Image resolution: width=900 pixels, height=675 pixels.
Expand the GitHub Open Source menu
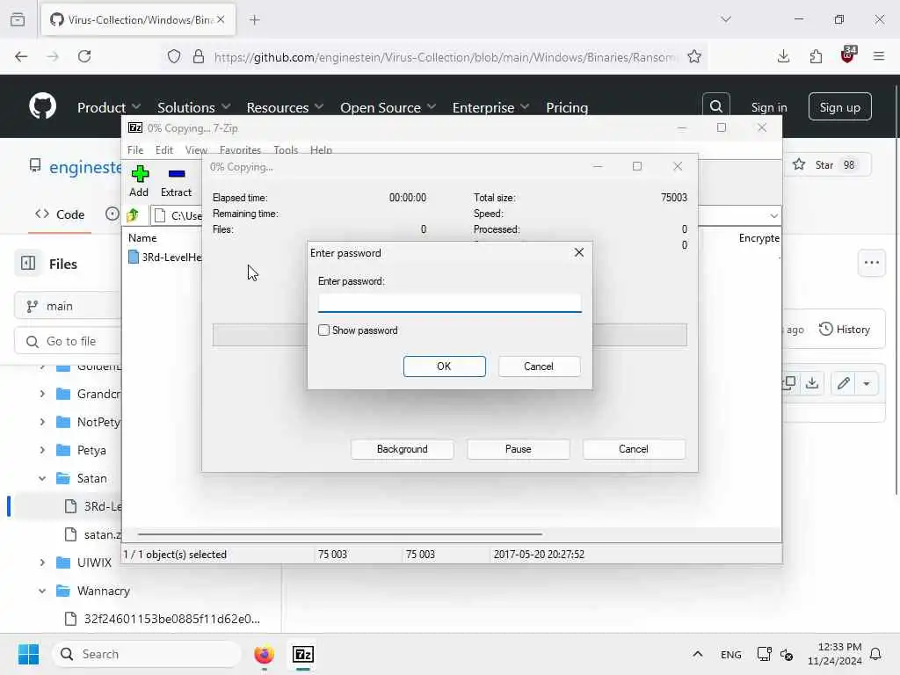tap(388, 107)
